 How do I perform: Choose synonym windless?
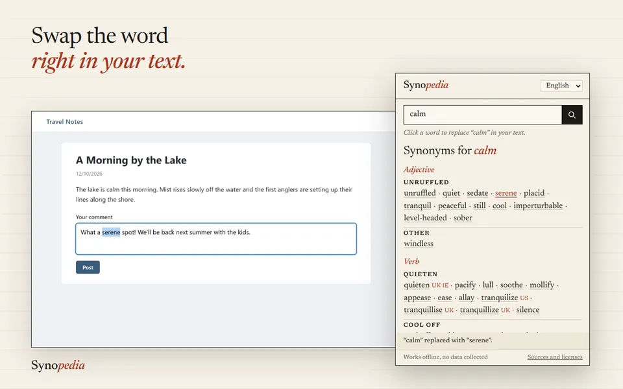[419, 244]
